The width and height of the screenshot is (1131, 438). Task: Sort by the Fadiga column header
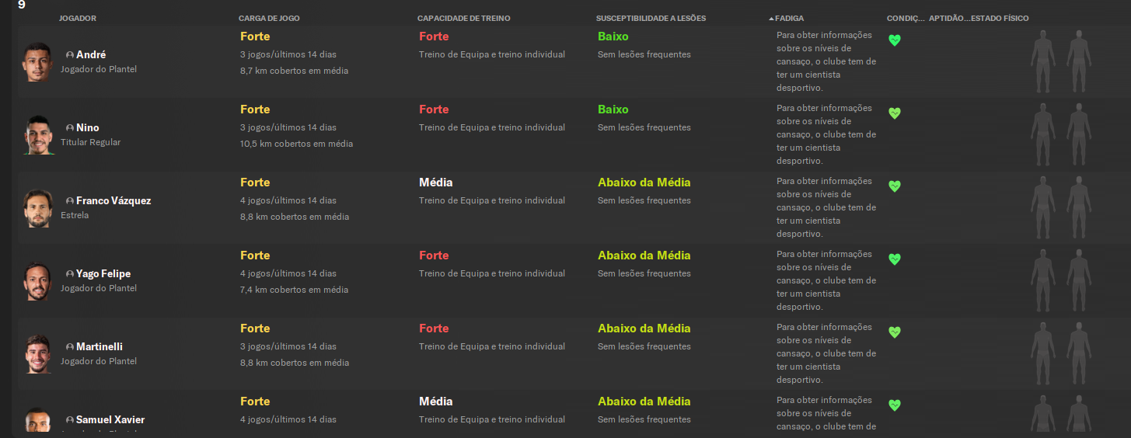point(789,18)
